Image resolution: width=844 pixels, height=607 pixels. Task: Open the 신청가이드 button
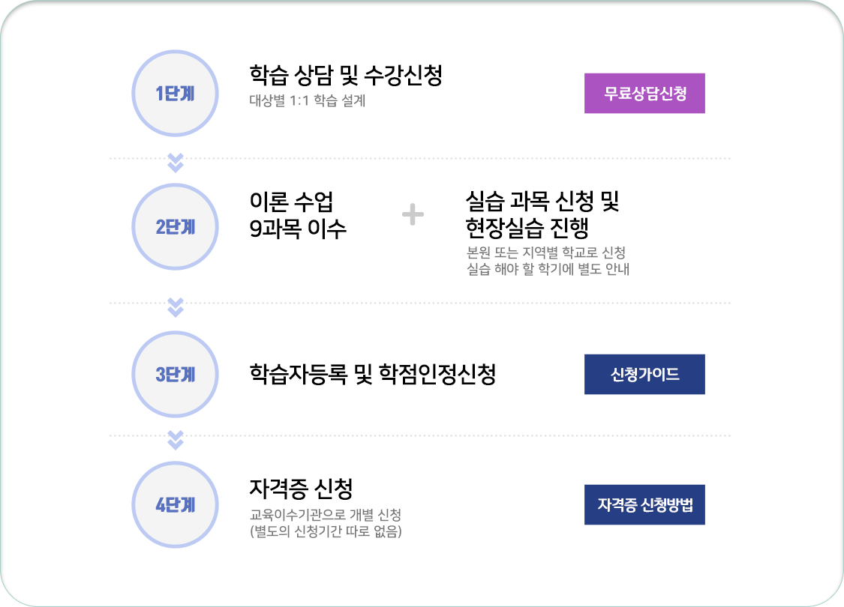pos(644,374)
